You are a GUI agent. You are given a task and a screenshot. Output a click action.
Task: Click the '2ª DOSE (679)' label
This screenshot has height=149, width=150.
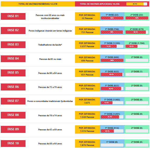point(137,29)
